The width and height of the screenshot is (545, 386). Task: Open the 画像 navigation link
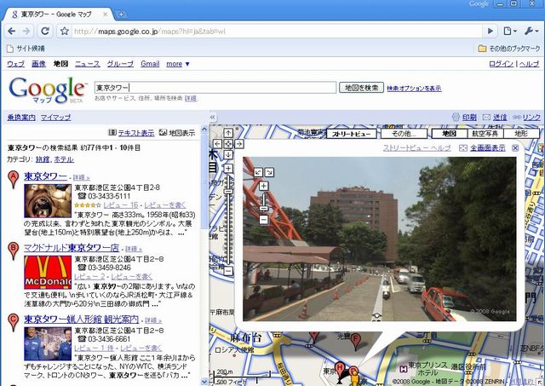(x=38, y=64)
